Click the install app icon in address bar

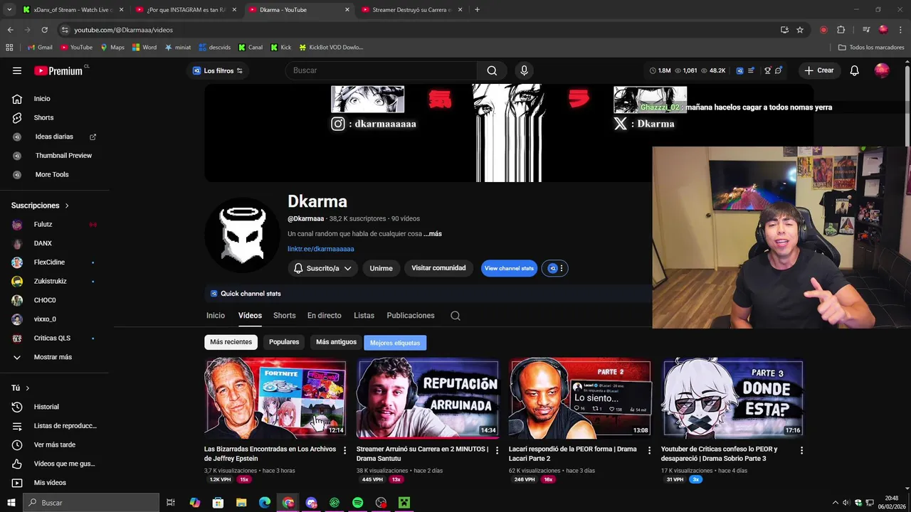pos(784,30)
